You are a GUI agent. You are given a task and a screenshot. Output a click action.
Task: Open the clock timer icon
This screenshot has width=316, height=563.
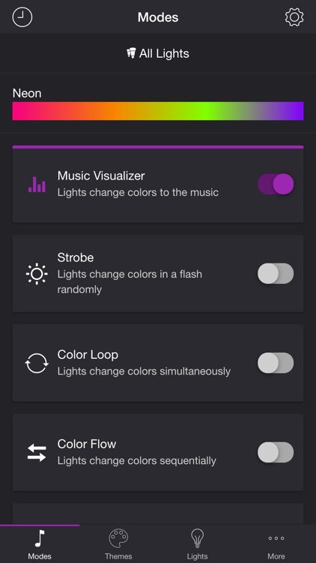(22, 17)
